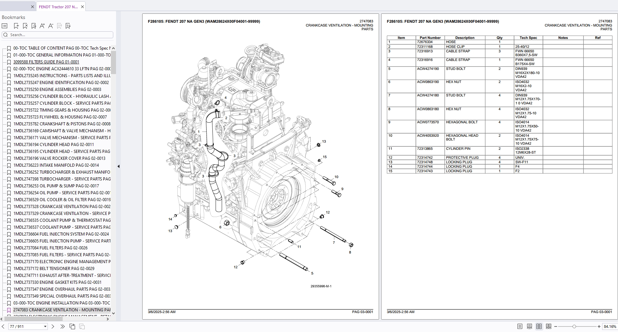
Task: Close the unnamed first tab
Action: 32,7
